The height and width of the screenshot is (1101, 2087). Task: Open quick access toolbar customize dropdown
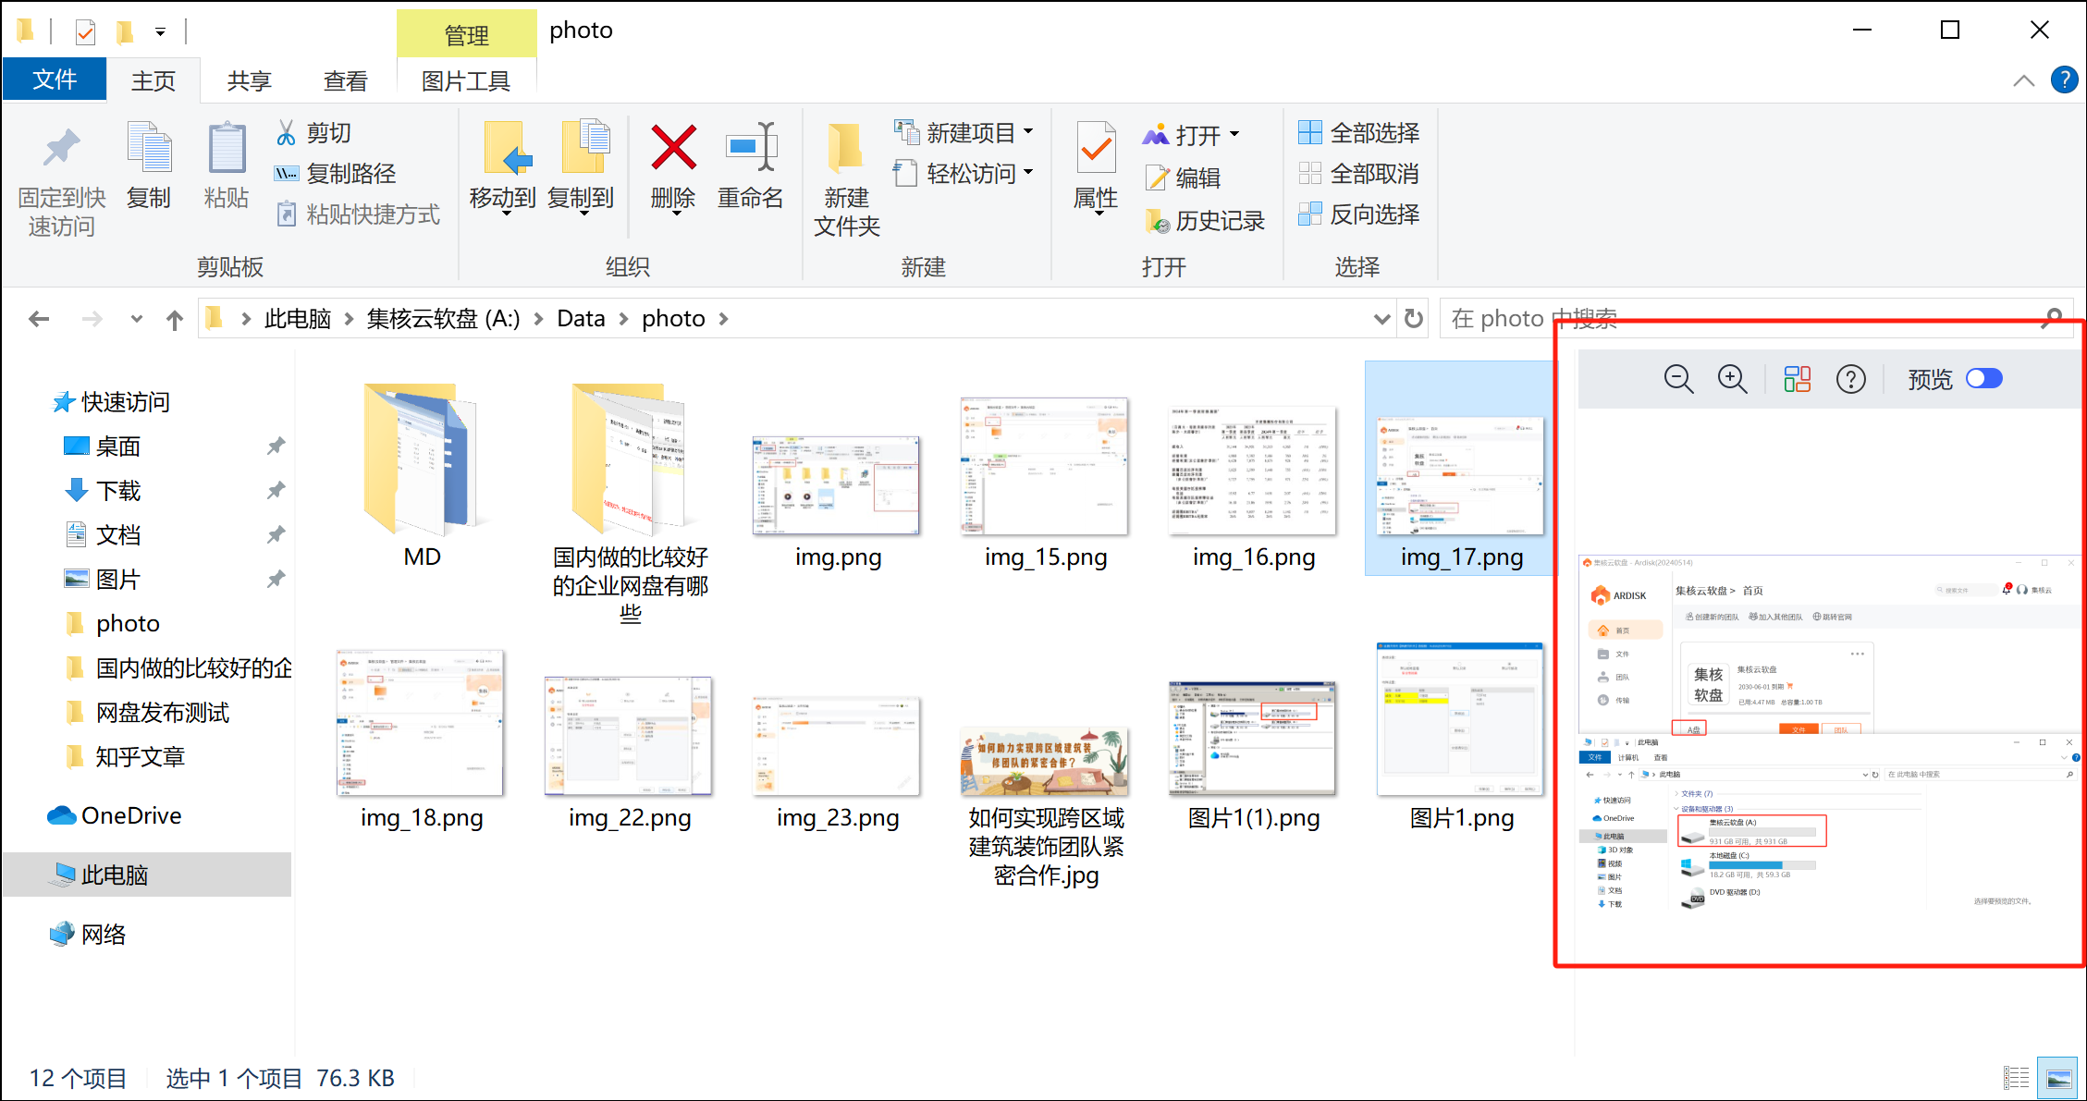pyautogui.click(x=160, y=32)
